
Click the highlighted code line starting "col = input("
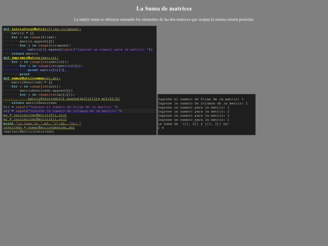(63, 111)
